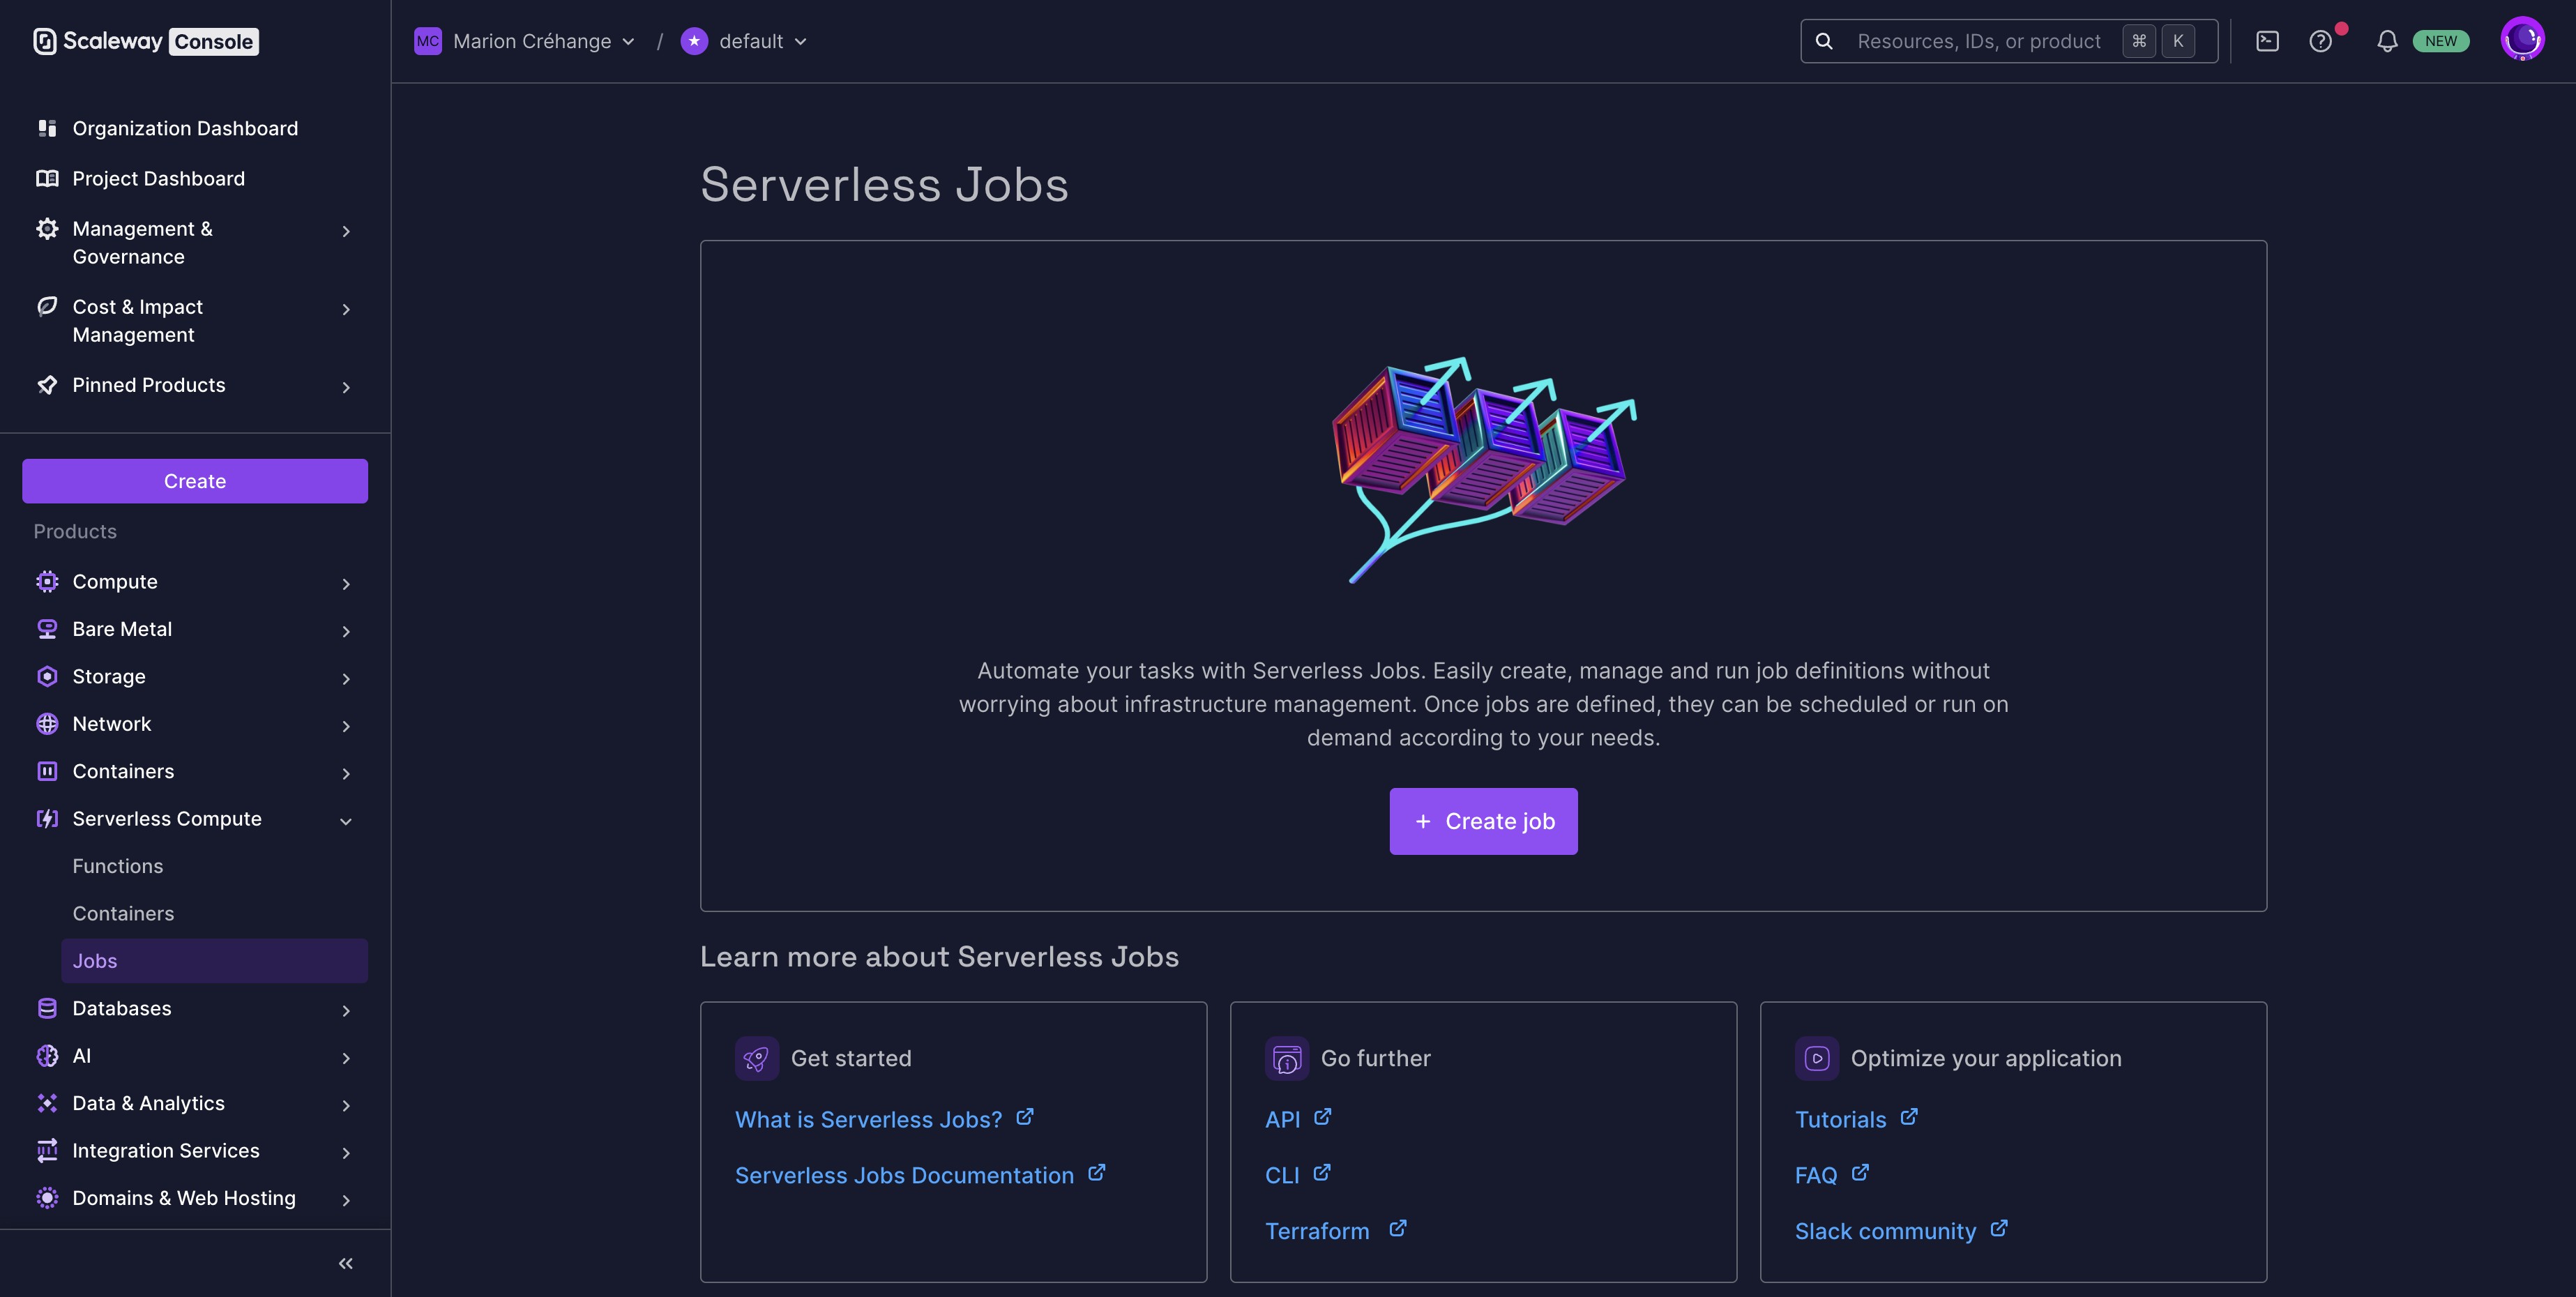Click the Integration Services icon
The image size is (2576, 1297).
click(47, 1151)
